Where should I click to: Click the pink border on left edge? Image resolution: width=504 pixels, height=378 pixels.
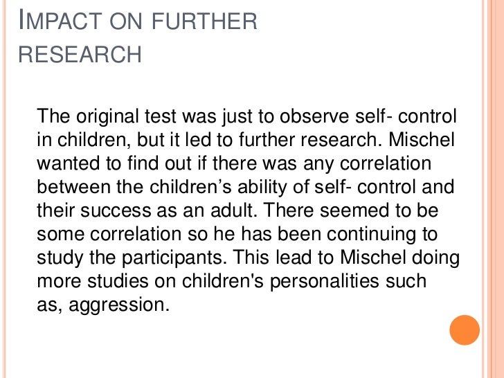(x=4, y=189)
